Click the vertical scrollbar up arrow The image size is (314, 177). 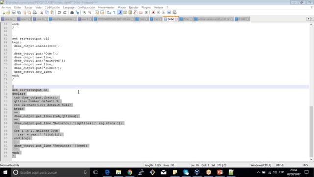[x=311, y=24]
